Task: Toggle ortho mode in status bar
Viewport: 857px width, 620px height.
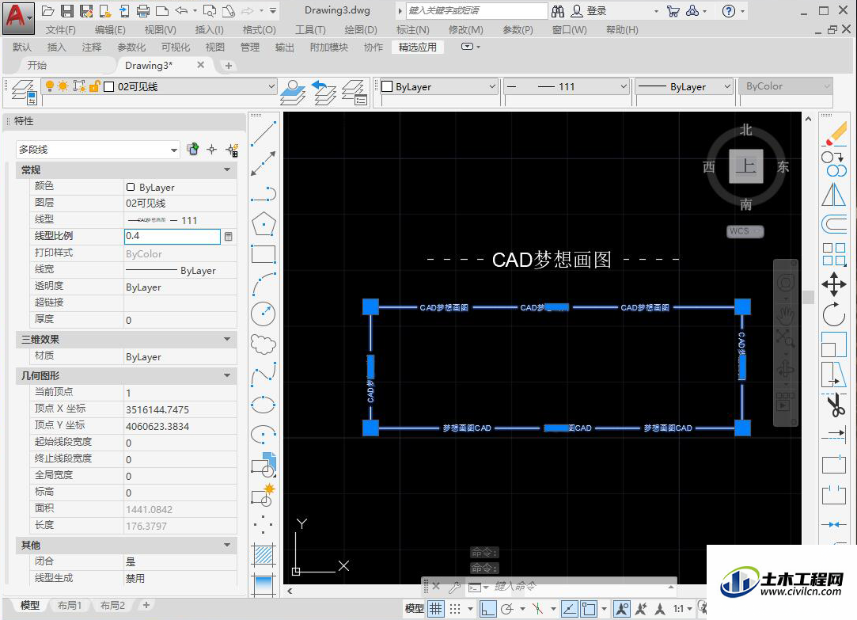Action: pos(488,608)
